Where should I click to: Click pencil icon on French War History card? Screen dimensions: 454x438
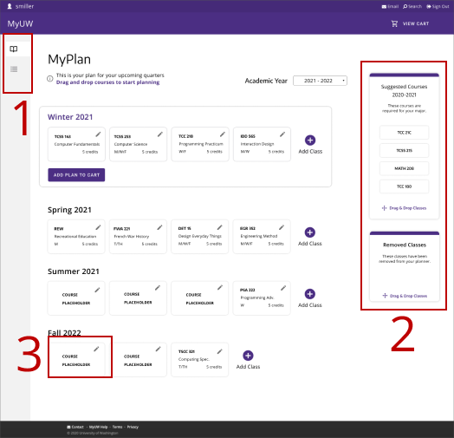coord(159,227)
